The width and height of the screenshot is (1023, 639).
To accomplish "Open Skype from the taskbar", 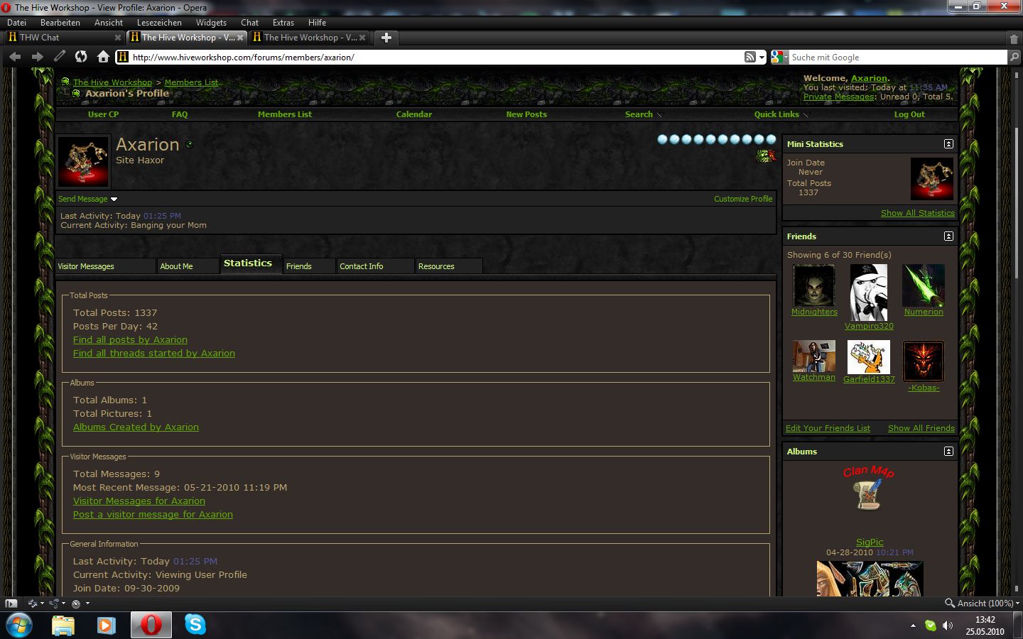I will (195, 625).
